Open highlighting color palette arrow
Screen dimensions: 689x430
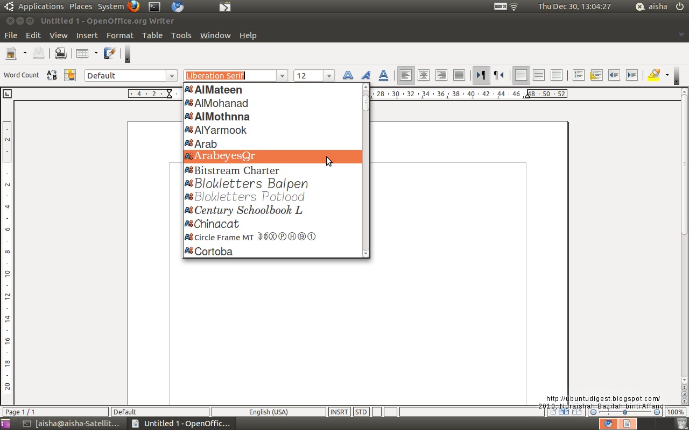click(x=667, y=75)
